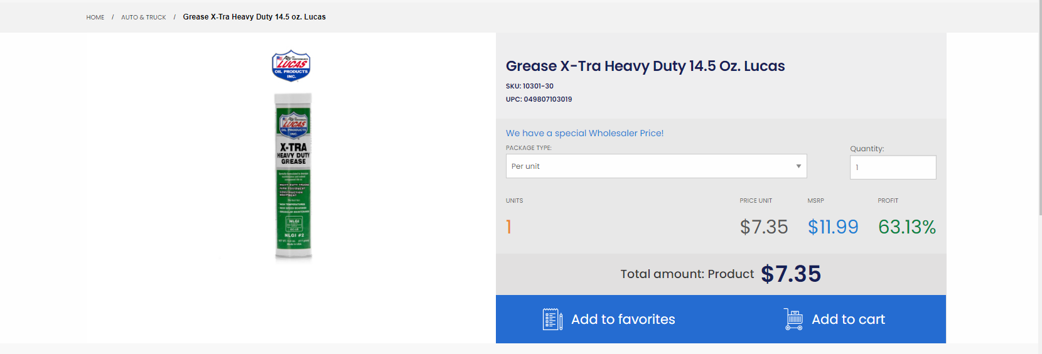Focus the Quantity input field
This screenshot has height=354, width=1042.
tap(893, 168)
